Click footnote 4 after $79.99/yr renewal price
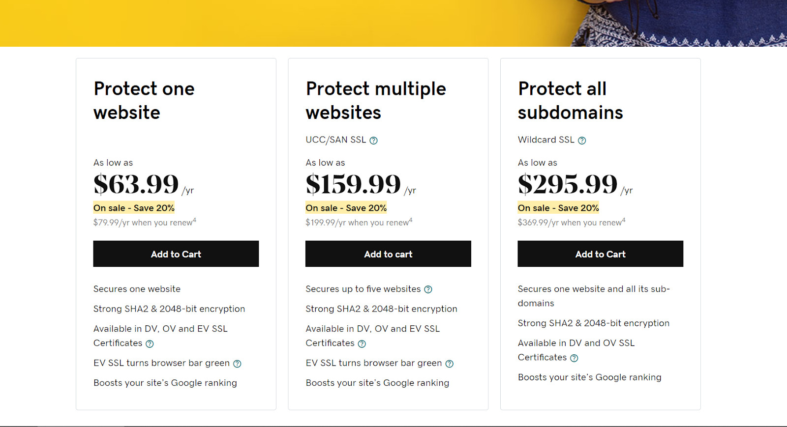 pyautogui.click(x=195, y=220)
